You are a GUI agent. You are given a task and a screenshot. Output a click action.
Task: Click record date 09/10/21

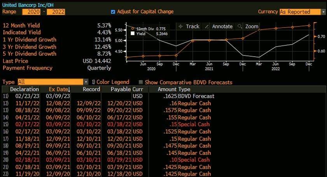point(89,146)
